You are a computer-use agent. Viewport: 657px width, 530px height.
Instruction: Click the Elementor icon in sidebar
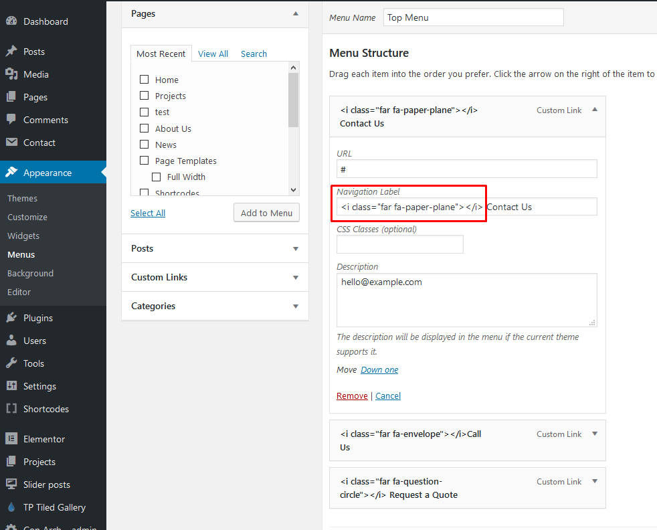point(11,439)
